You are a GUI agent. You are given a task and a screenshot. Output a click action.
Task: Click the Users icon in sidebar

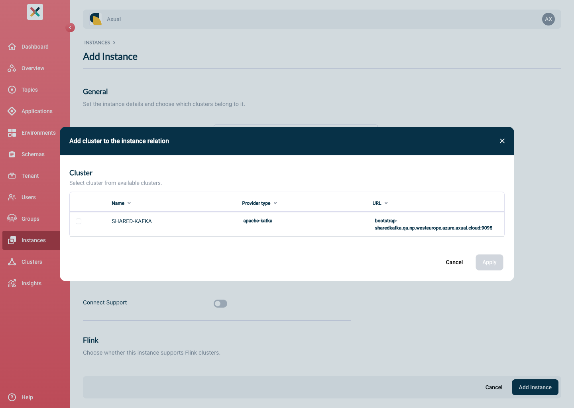point(12,197)
